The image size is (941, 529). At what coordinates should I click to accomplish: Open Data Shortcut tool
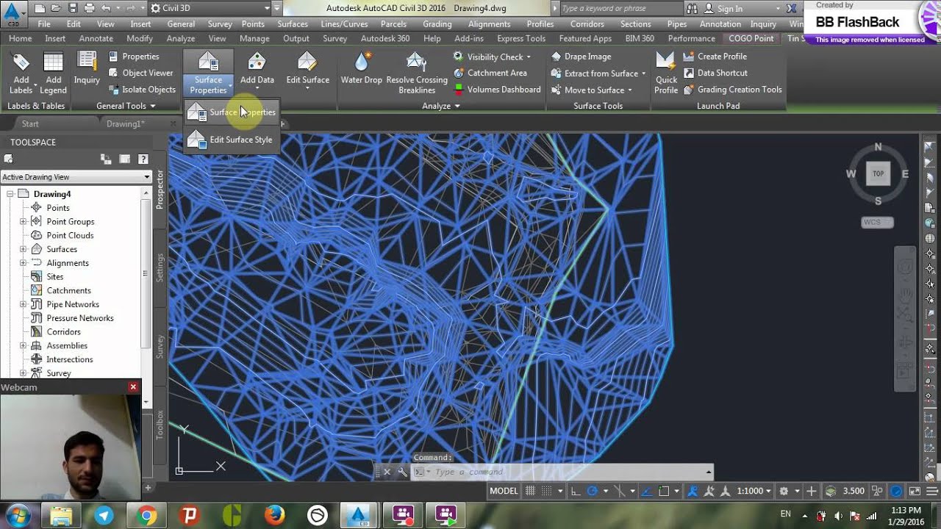click(x=715, y=73)
